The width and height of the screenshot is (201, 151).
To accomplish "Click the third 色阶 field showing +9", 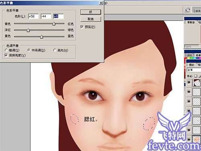I will (58, 17).
